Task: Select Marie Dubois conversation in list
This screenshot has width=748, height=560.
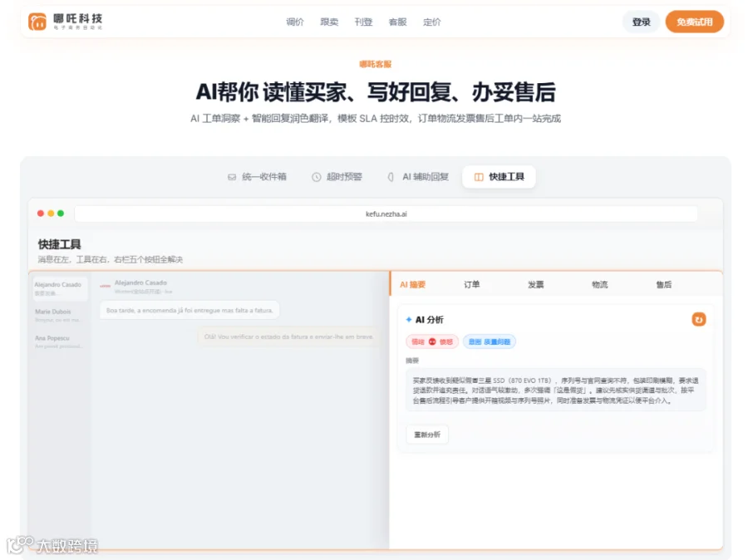Action: 60,315
